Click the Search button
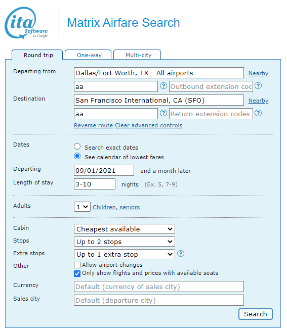The image size is (287, 334). (256, 314)
